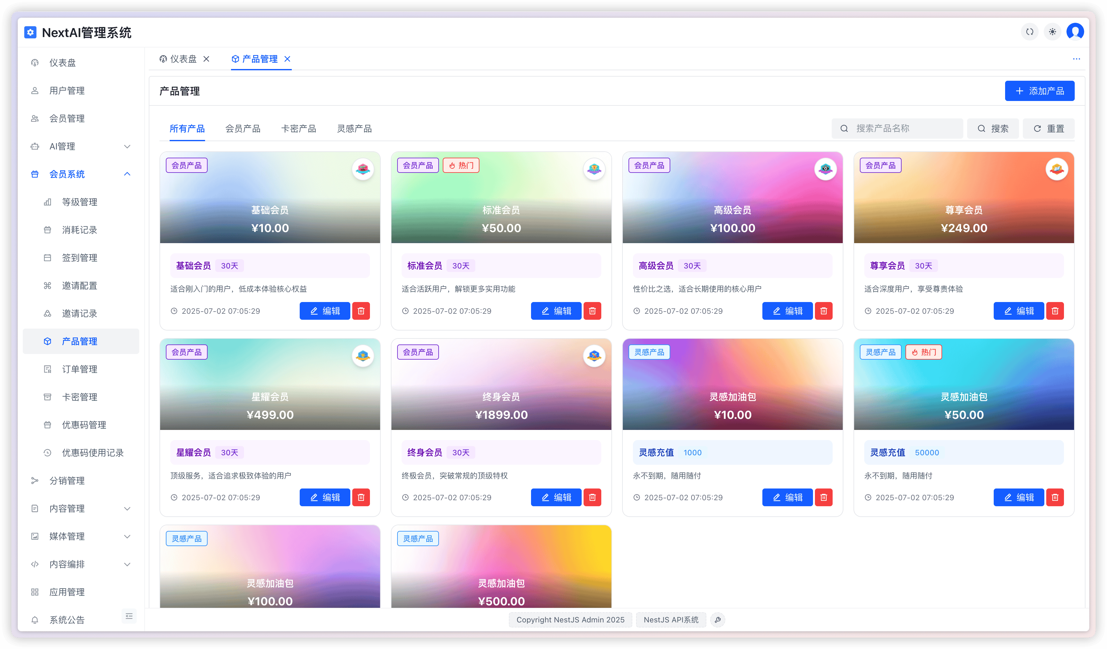Screen dimensions: 1107x649
Task: Click the 添加产品 button
Action: (x=1039, y=91)
